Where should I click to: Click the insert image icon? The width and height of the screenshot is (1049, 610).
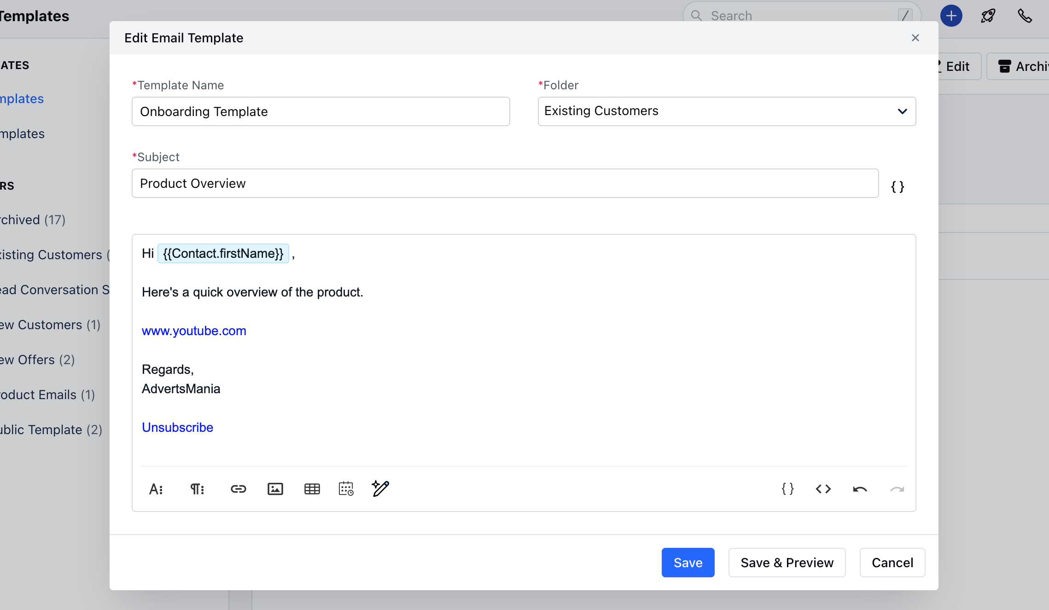pyautogui.click(x=275, y=488)
